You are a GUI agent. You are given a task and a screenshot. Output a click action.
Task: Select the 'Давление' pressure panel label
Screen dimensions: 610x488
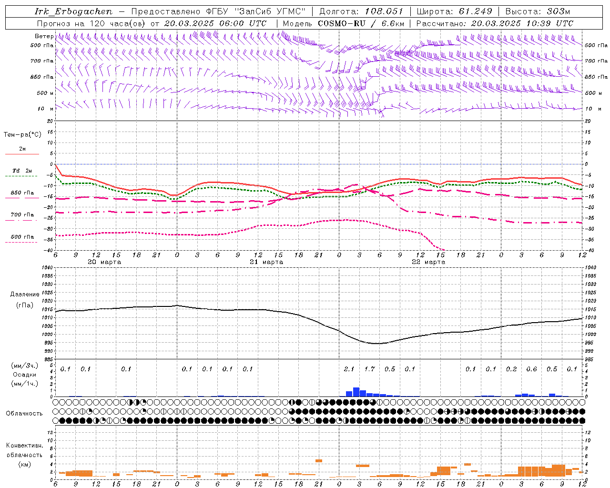point(25,295)
